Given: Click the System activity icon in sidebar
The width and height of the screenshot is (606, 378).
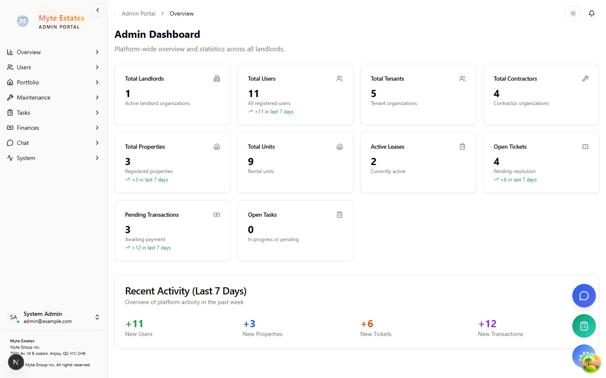Looking at the screenshot, I should [10, 158].
